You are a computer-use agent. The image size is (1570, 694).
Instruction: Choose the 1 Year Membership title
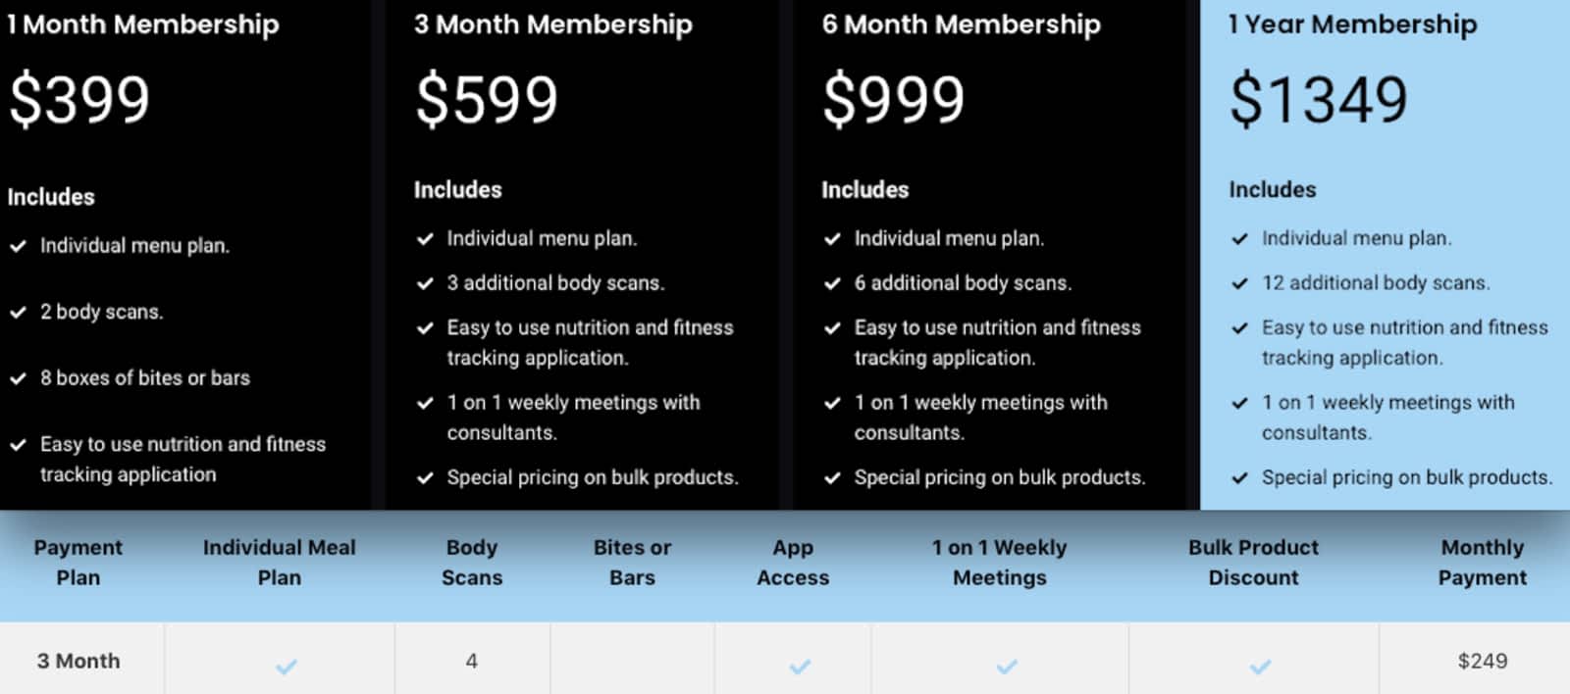point(1353,25)
